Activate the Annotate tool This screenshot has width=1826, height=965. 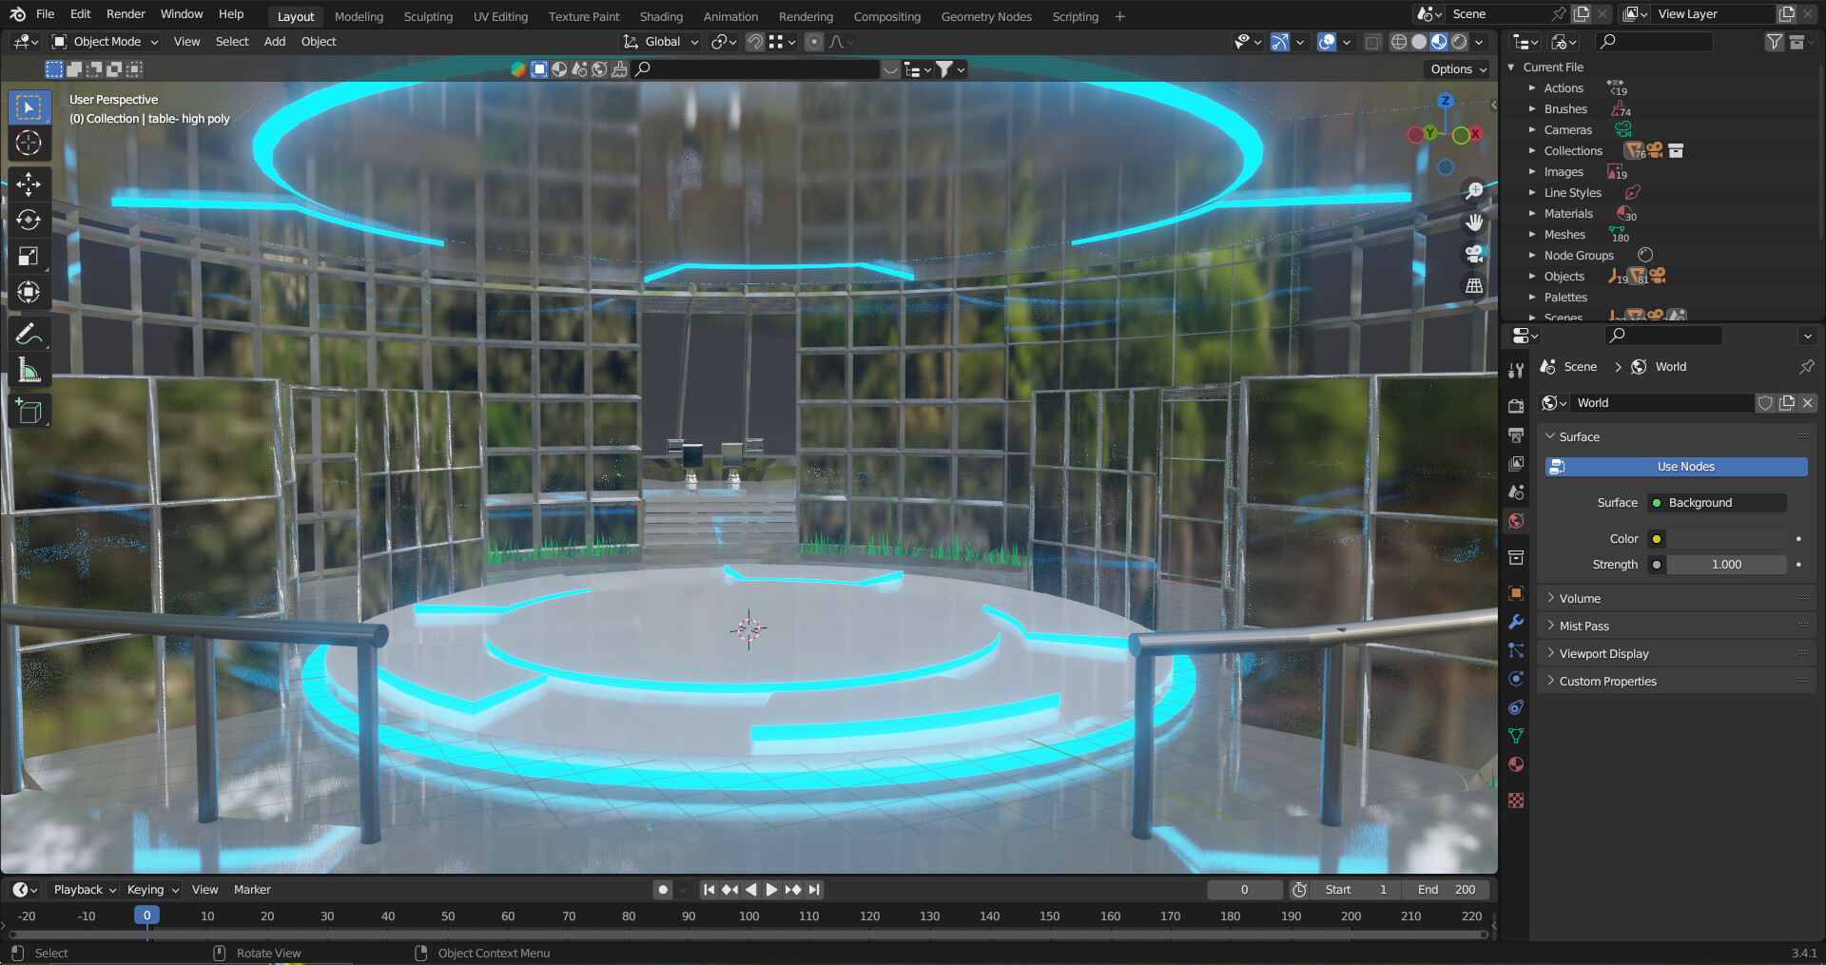pos(29,334)
